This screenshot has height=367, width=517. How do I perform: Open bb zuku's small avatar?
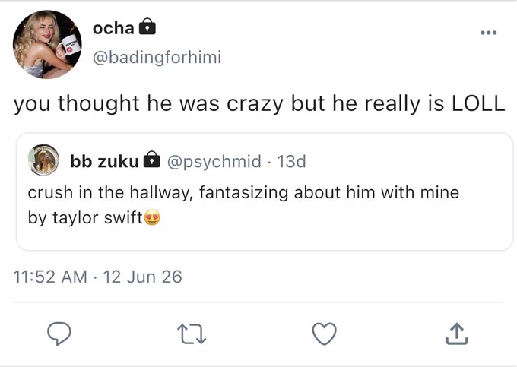pyautogui.click(x=43, y=160)
